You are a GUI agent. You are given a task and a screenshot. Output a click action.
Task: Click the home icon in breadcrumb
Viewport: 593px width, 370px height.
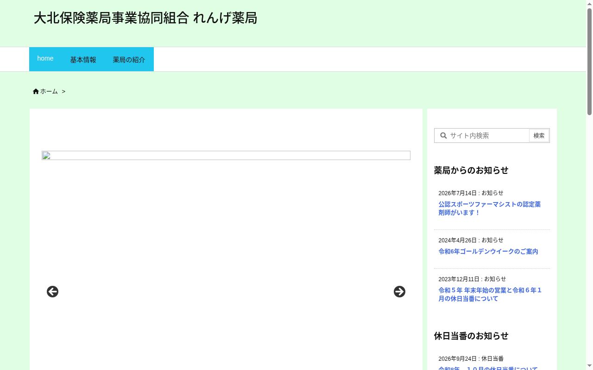coord(36,92)
